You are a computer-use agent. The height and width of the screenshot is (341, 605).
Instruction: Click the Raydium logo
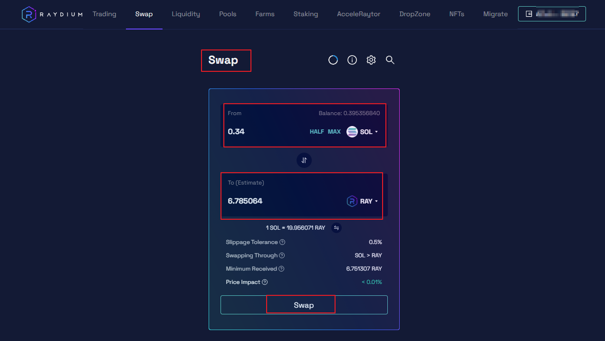coord(52,14)
